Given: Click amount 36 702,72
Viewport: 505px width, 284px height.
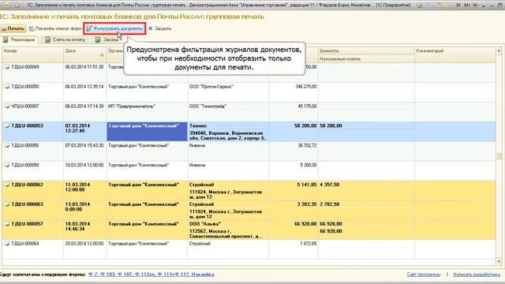Looking at the screenshot, I should [307, 145].
